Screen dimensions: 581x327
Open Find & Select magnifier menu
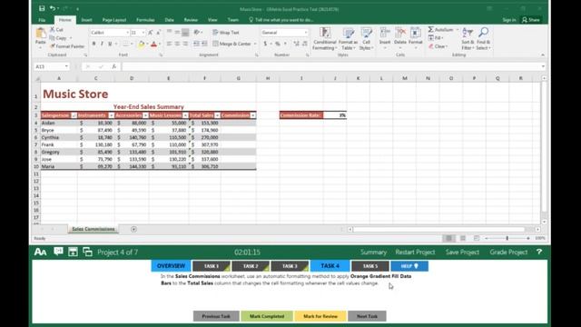point(483,38)
